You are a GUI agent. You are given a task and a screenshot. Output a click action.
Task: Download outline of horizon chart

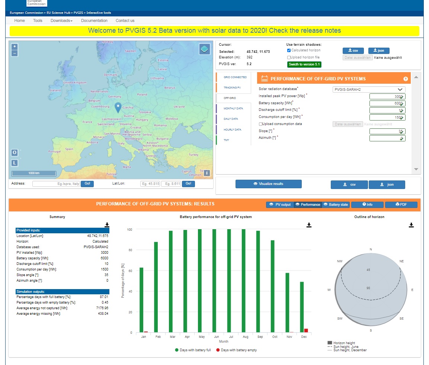coord(411,225)
